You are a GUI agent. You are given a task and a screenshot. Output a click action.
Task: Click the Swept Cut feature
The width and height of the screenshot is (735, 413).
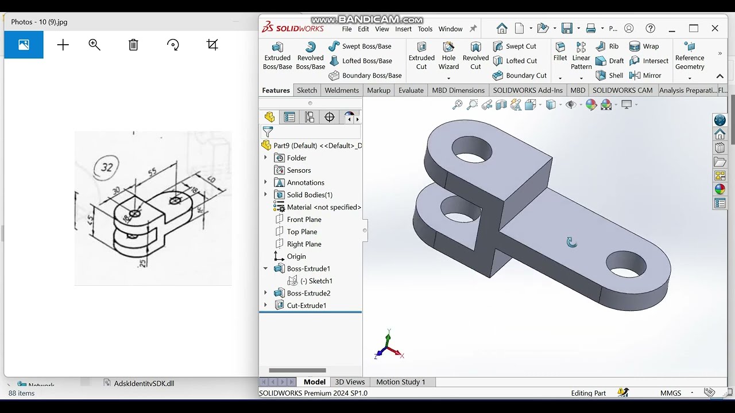point(514,46)
